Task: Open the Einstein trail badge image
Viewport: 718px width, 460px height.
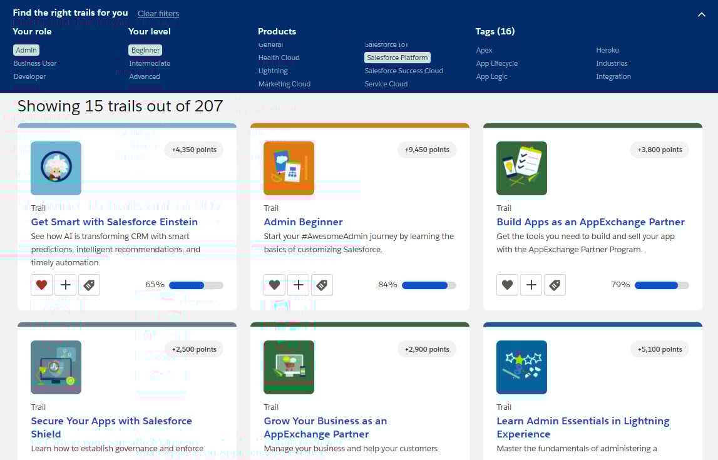Action: 56,168
